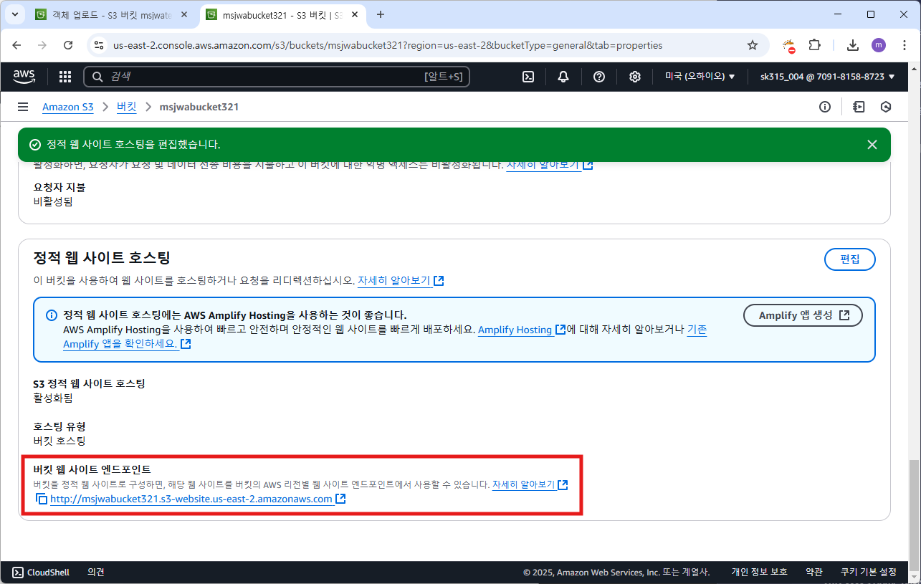Screen dimensions: 921x584
Task: Toggle the S3 side navigation hamburger
Action: [23, 107]
